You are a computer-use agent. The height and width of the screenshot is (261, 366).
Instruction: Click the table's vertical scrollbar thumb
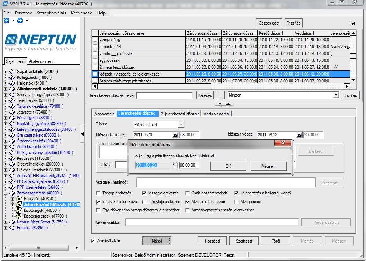click(x=353, y=56)
